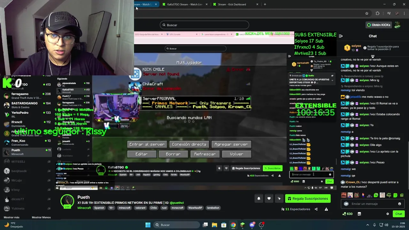Click Entrar al server Minecraft button
The height and width of the screenshot is (230, 409).
point(147,144)
